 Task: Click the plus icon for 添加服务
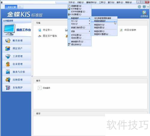pos(40,88)
